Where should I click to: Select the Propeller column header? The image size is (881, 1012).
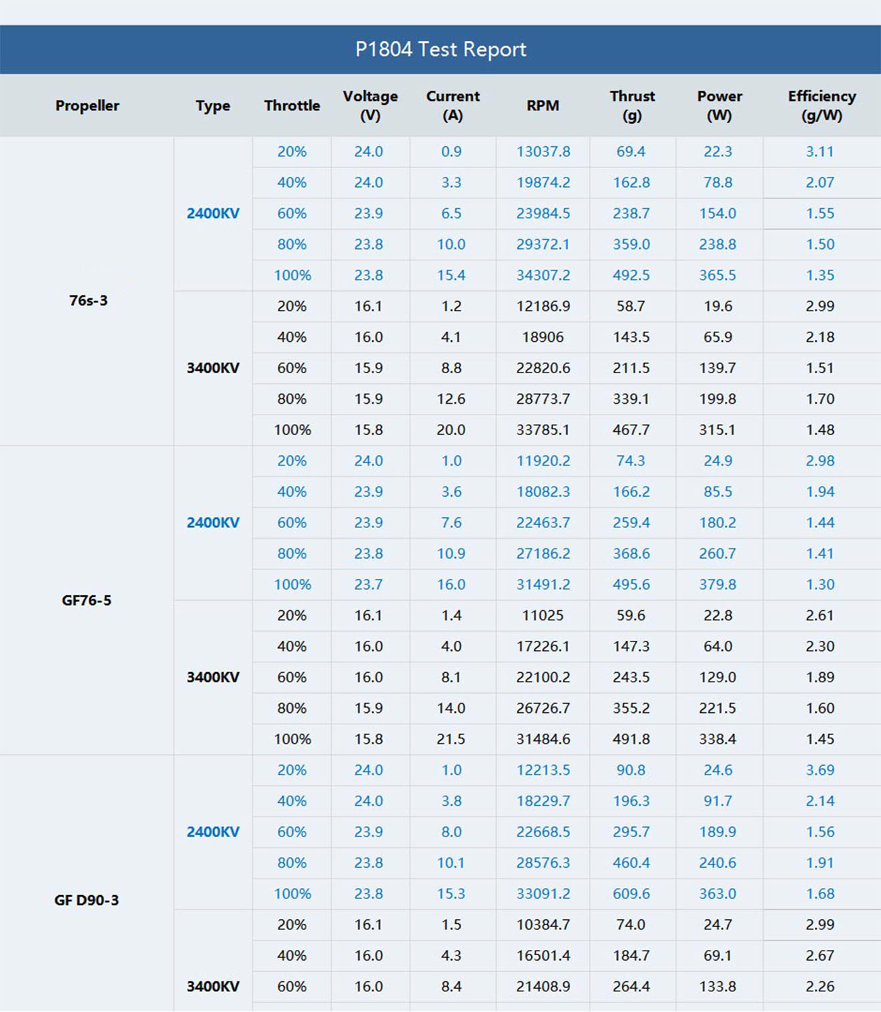[x=87, y=105]
